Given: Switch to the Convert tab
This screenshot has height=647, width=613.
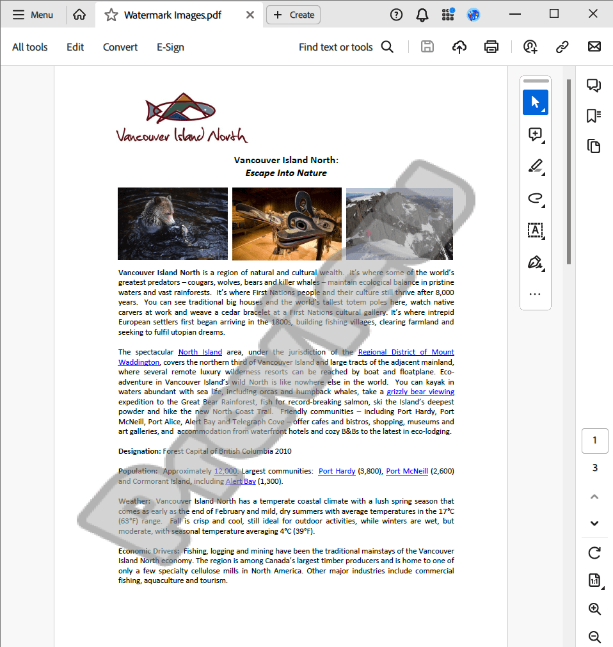Looking at the screenshot, I should point(120,47).
